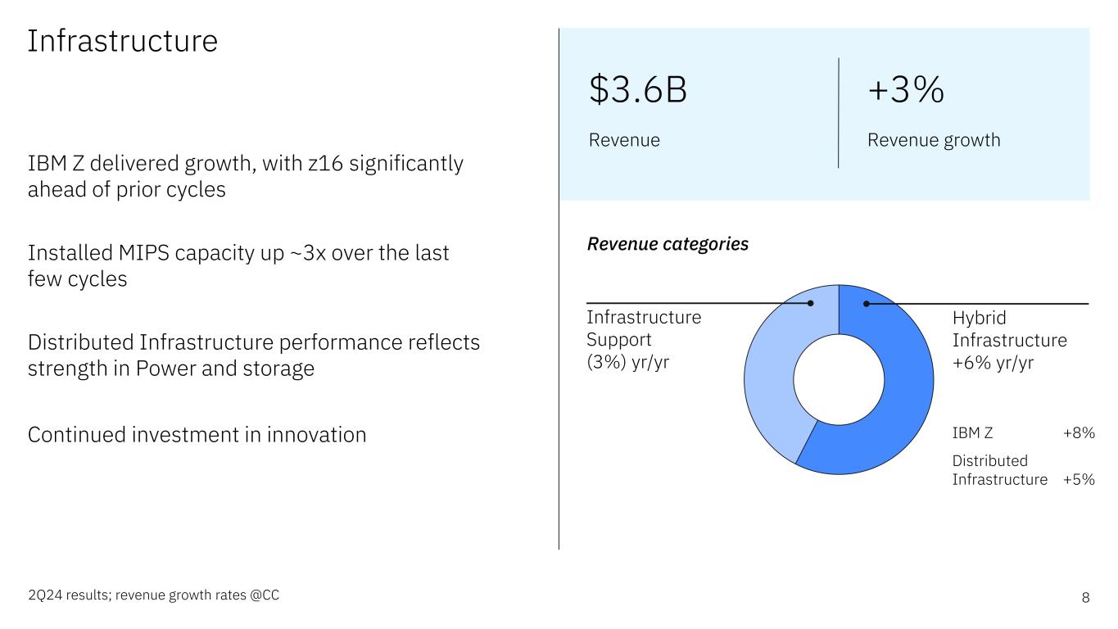Click the 2Q24 results footnote
The width and height of the screenshot is (1118, 629).
click(153, 595)
